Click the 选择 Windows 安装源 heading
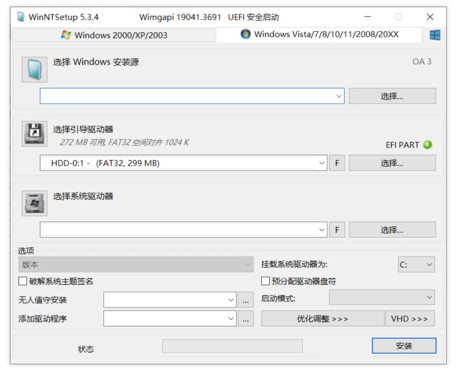The height and width of the screenshot is (370, 458). click(96, 62)
